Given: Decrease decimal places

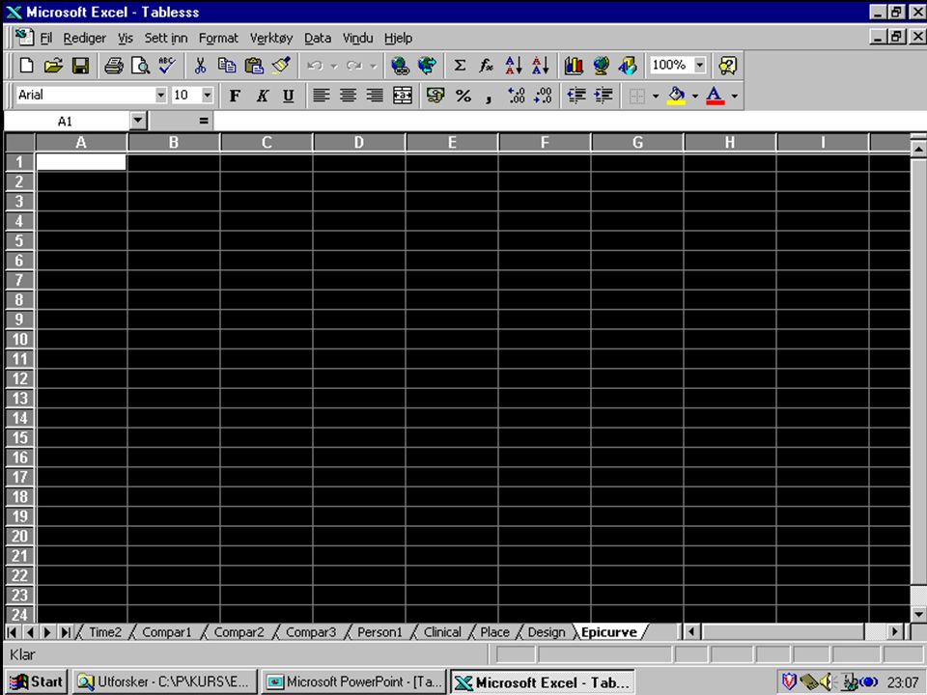Looking at the screenshot, I should click(x=543, y=96).
